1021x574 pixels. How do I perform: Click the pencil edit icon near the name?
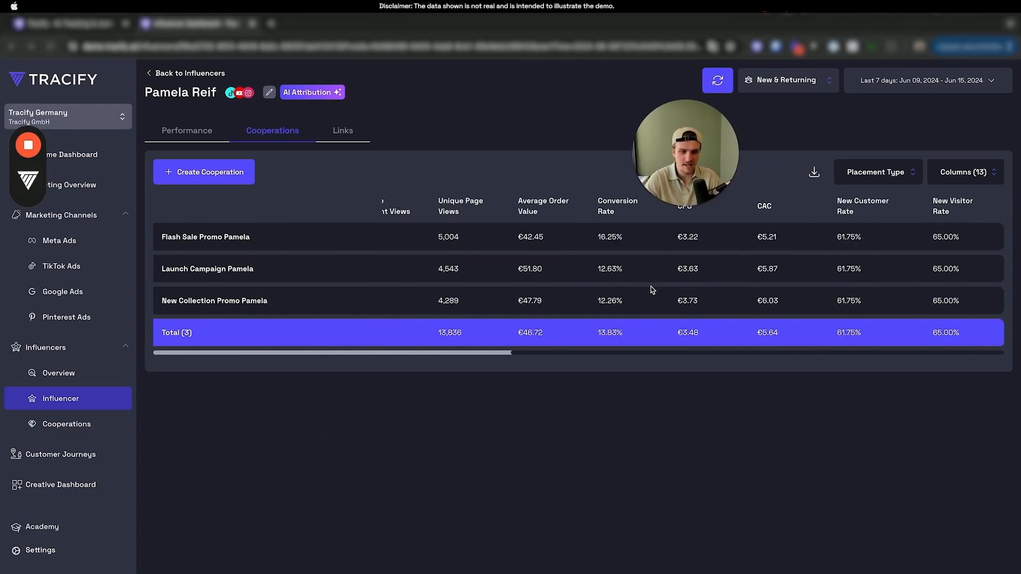(269, 92)
